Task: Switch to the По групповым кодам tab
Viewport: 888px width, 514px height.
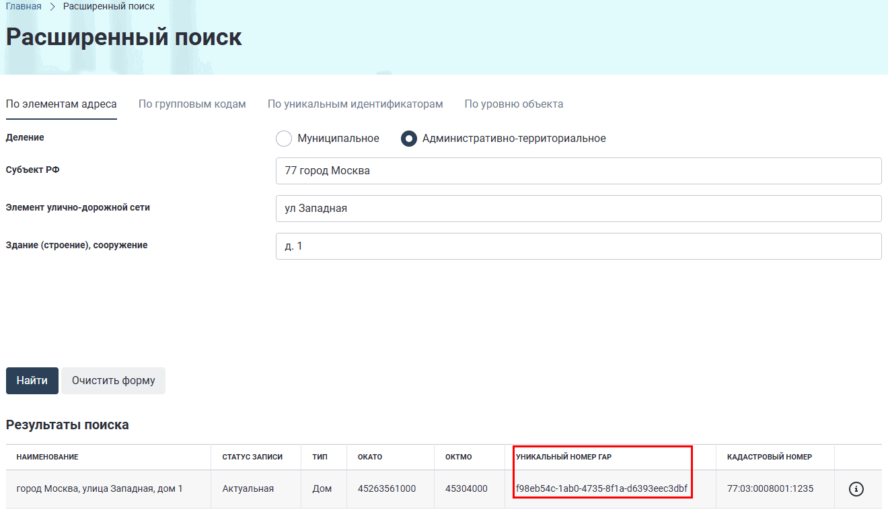Action: 192,104
